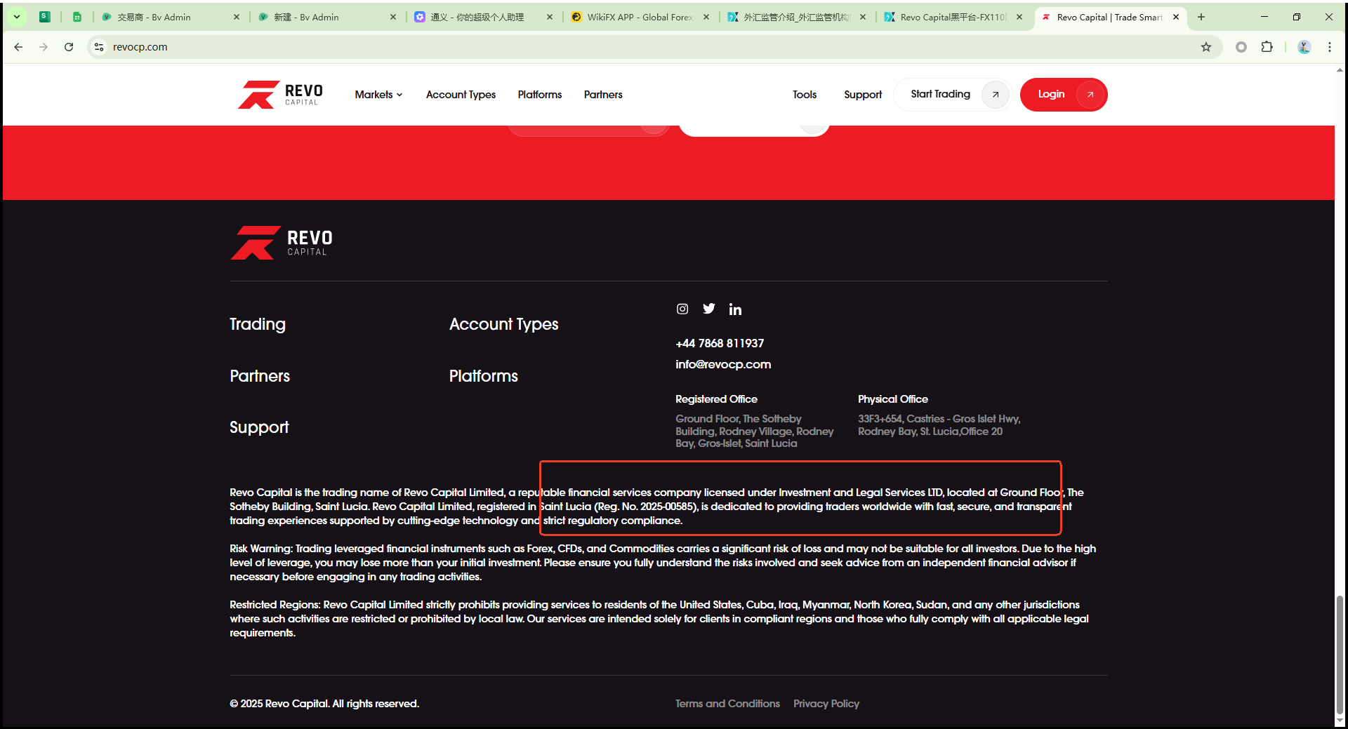Open the Instagram icon in footer
Image resolution: width=1348 pixels, height=729 pixels.
682,309
